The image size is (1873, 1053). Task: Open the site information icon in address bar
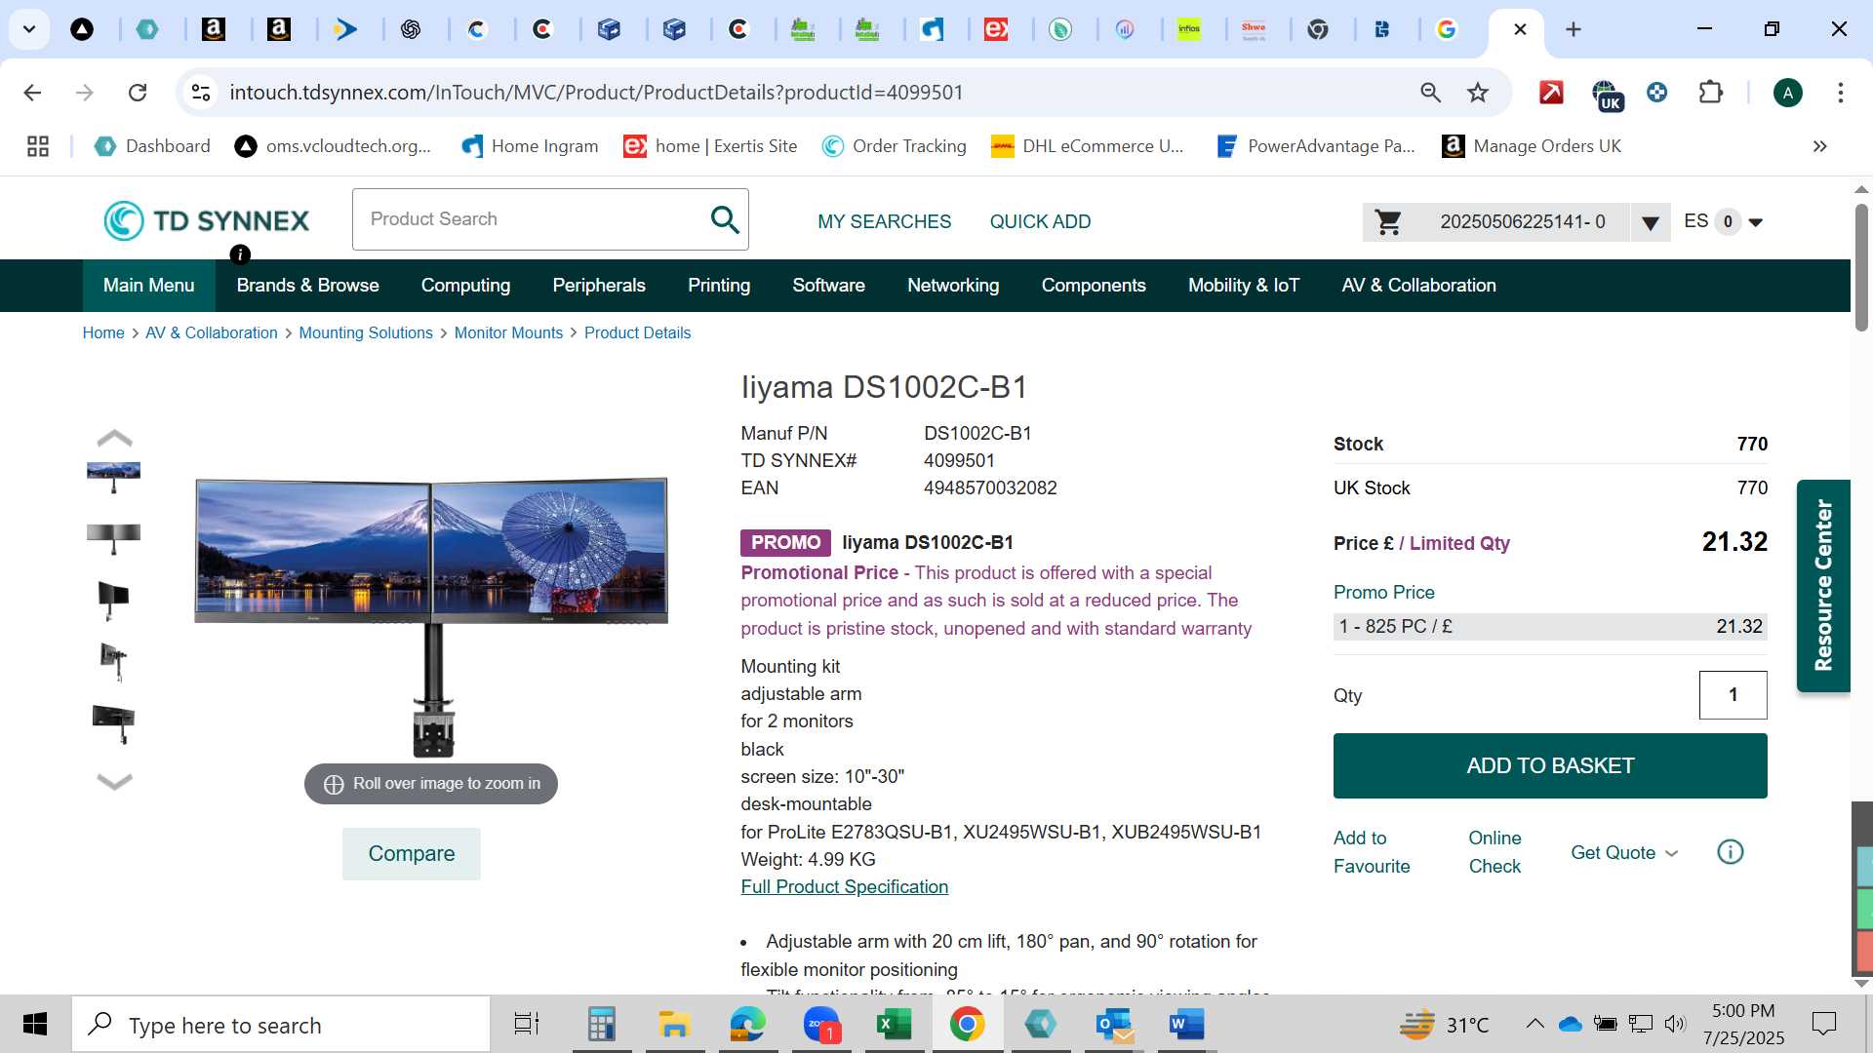[x=201, y=93]
